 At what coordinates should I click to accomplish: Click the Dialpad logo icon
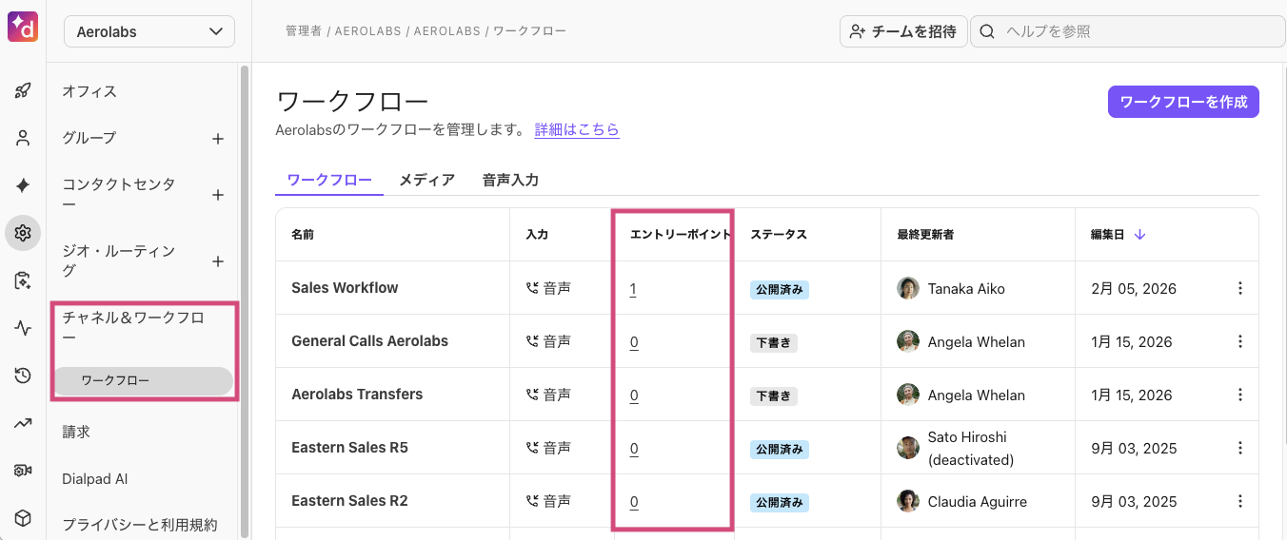pyautogui.click(x=23, y=26)
